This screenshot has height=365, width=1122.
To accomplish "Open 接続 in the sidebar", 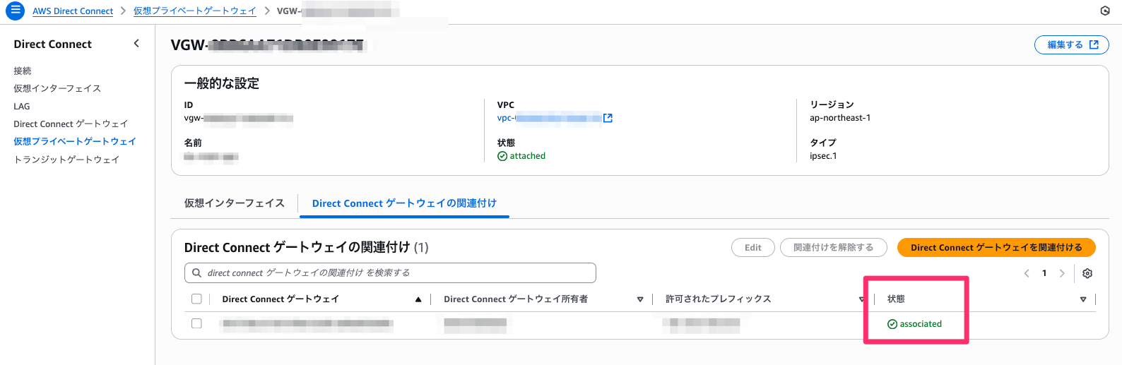I will (23, 71).
